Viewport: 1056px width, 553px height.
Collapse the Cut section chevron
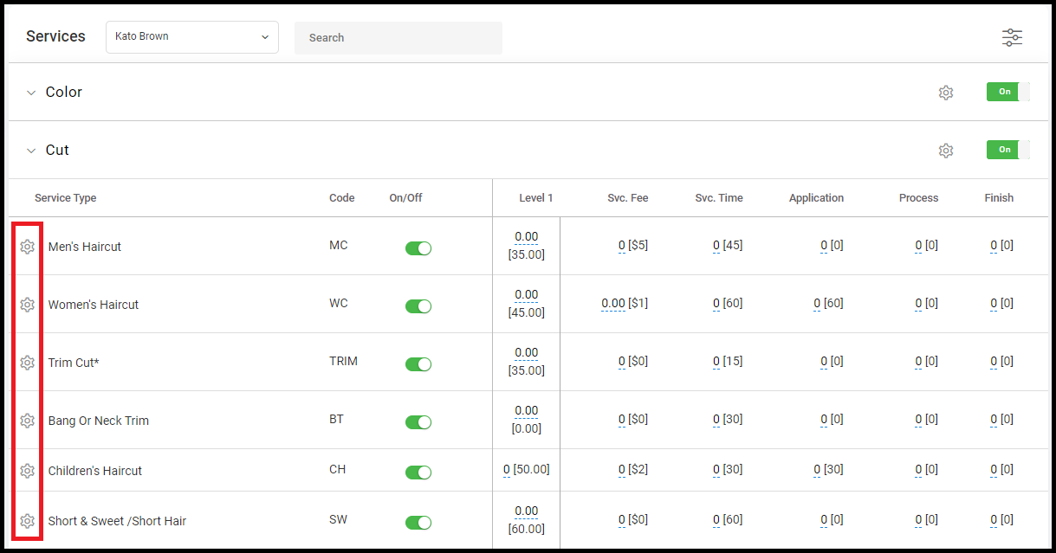point(31,151)
